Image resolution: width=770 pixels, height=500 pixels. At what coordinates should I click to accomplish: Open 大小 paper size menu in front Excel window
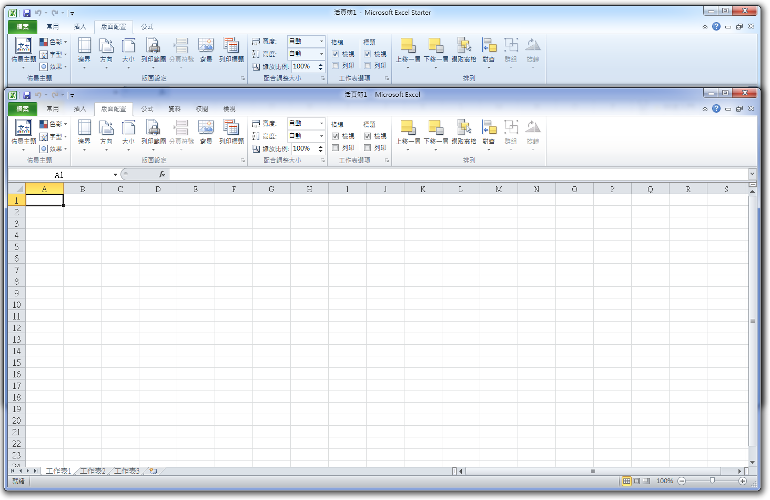tap(128, 135)
